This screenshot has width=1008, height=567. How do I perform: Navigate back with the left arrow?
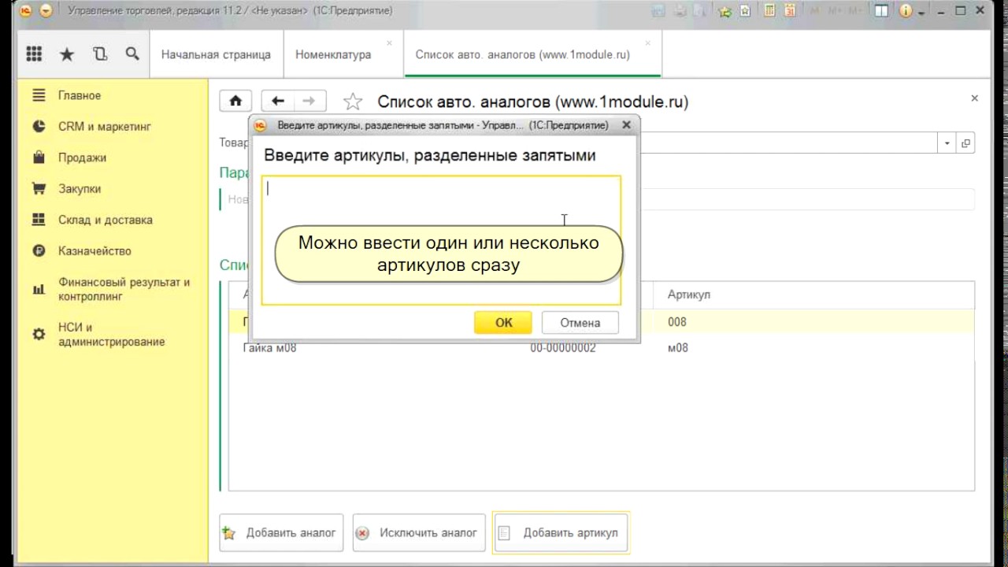click(277, 101)
